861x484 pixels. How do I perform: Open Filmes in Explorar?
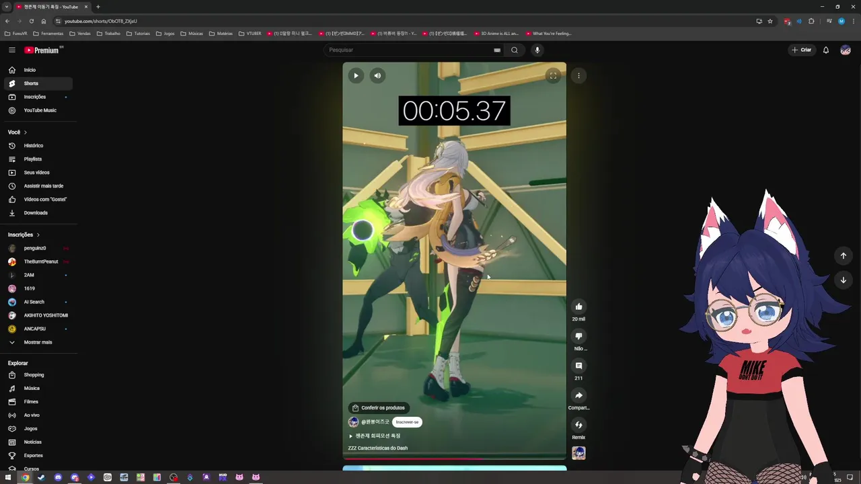[x=38, y=402]
